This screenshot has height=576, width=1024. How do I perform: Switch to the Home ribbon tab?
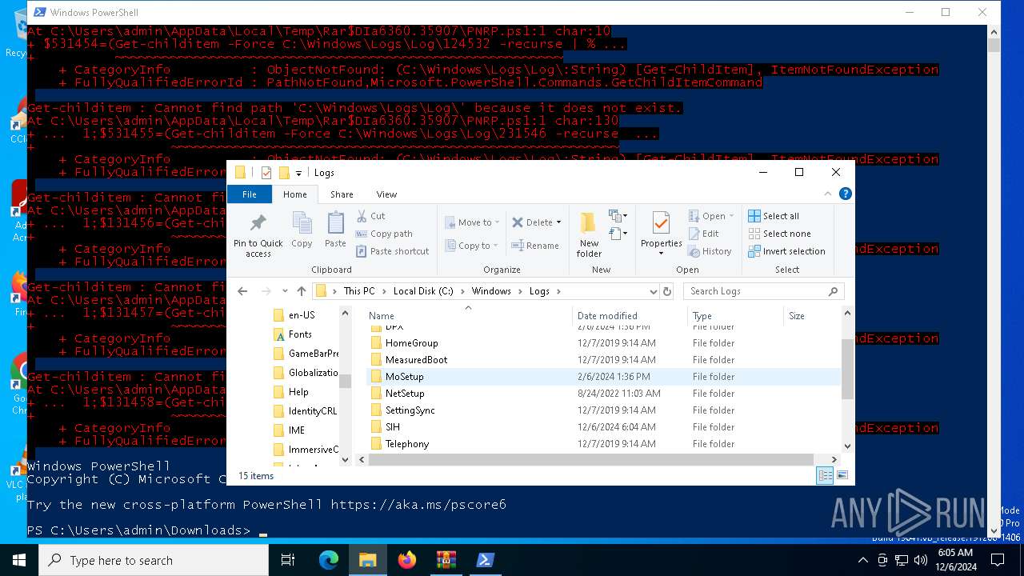[294, 194]
